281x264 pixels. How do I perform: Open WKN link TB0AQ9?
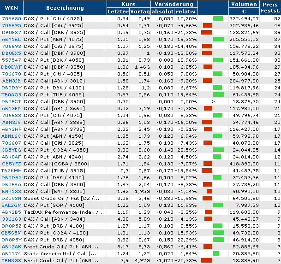pyautogui.click(x=12, y=95)
